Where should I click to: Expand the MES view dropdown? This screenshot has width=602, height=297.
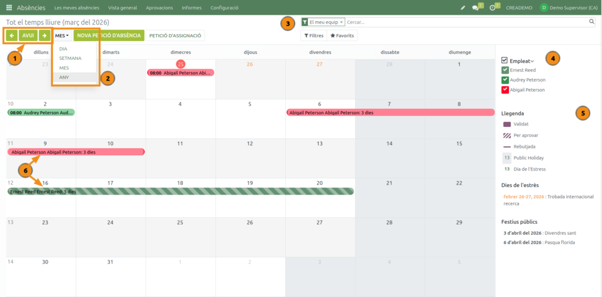62,35
